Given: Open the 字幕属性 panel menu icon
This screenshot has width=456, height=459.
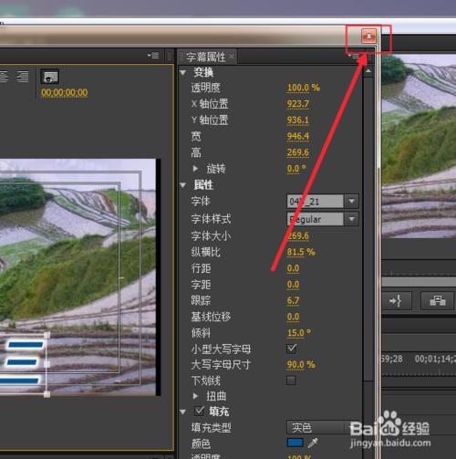Looking at the screenshot, I should point(354,57).
